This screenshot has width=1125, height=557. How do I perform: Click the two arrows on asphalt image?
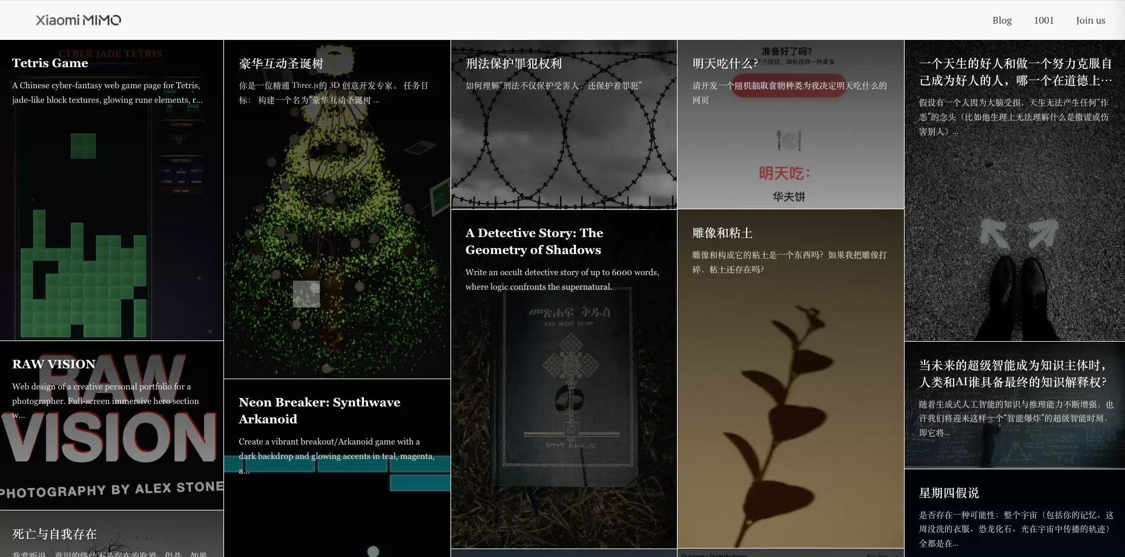pyautogui.click(x=1019, y=233)
